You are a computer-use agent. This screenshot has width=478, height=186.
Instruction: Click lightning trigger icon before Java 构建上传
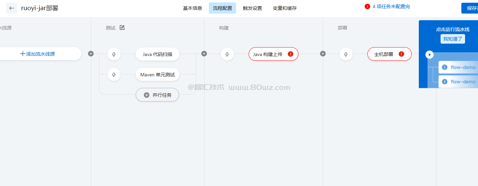pyautogui.click(x=227, y=54)
